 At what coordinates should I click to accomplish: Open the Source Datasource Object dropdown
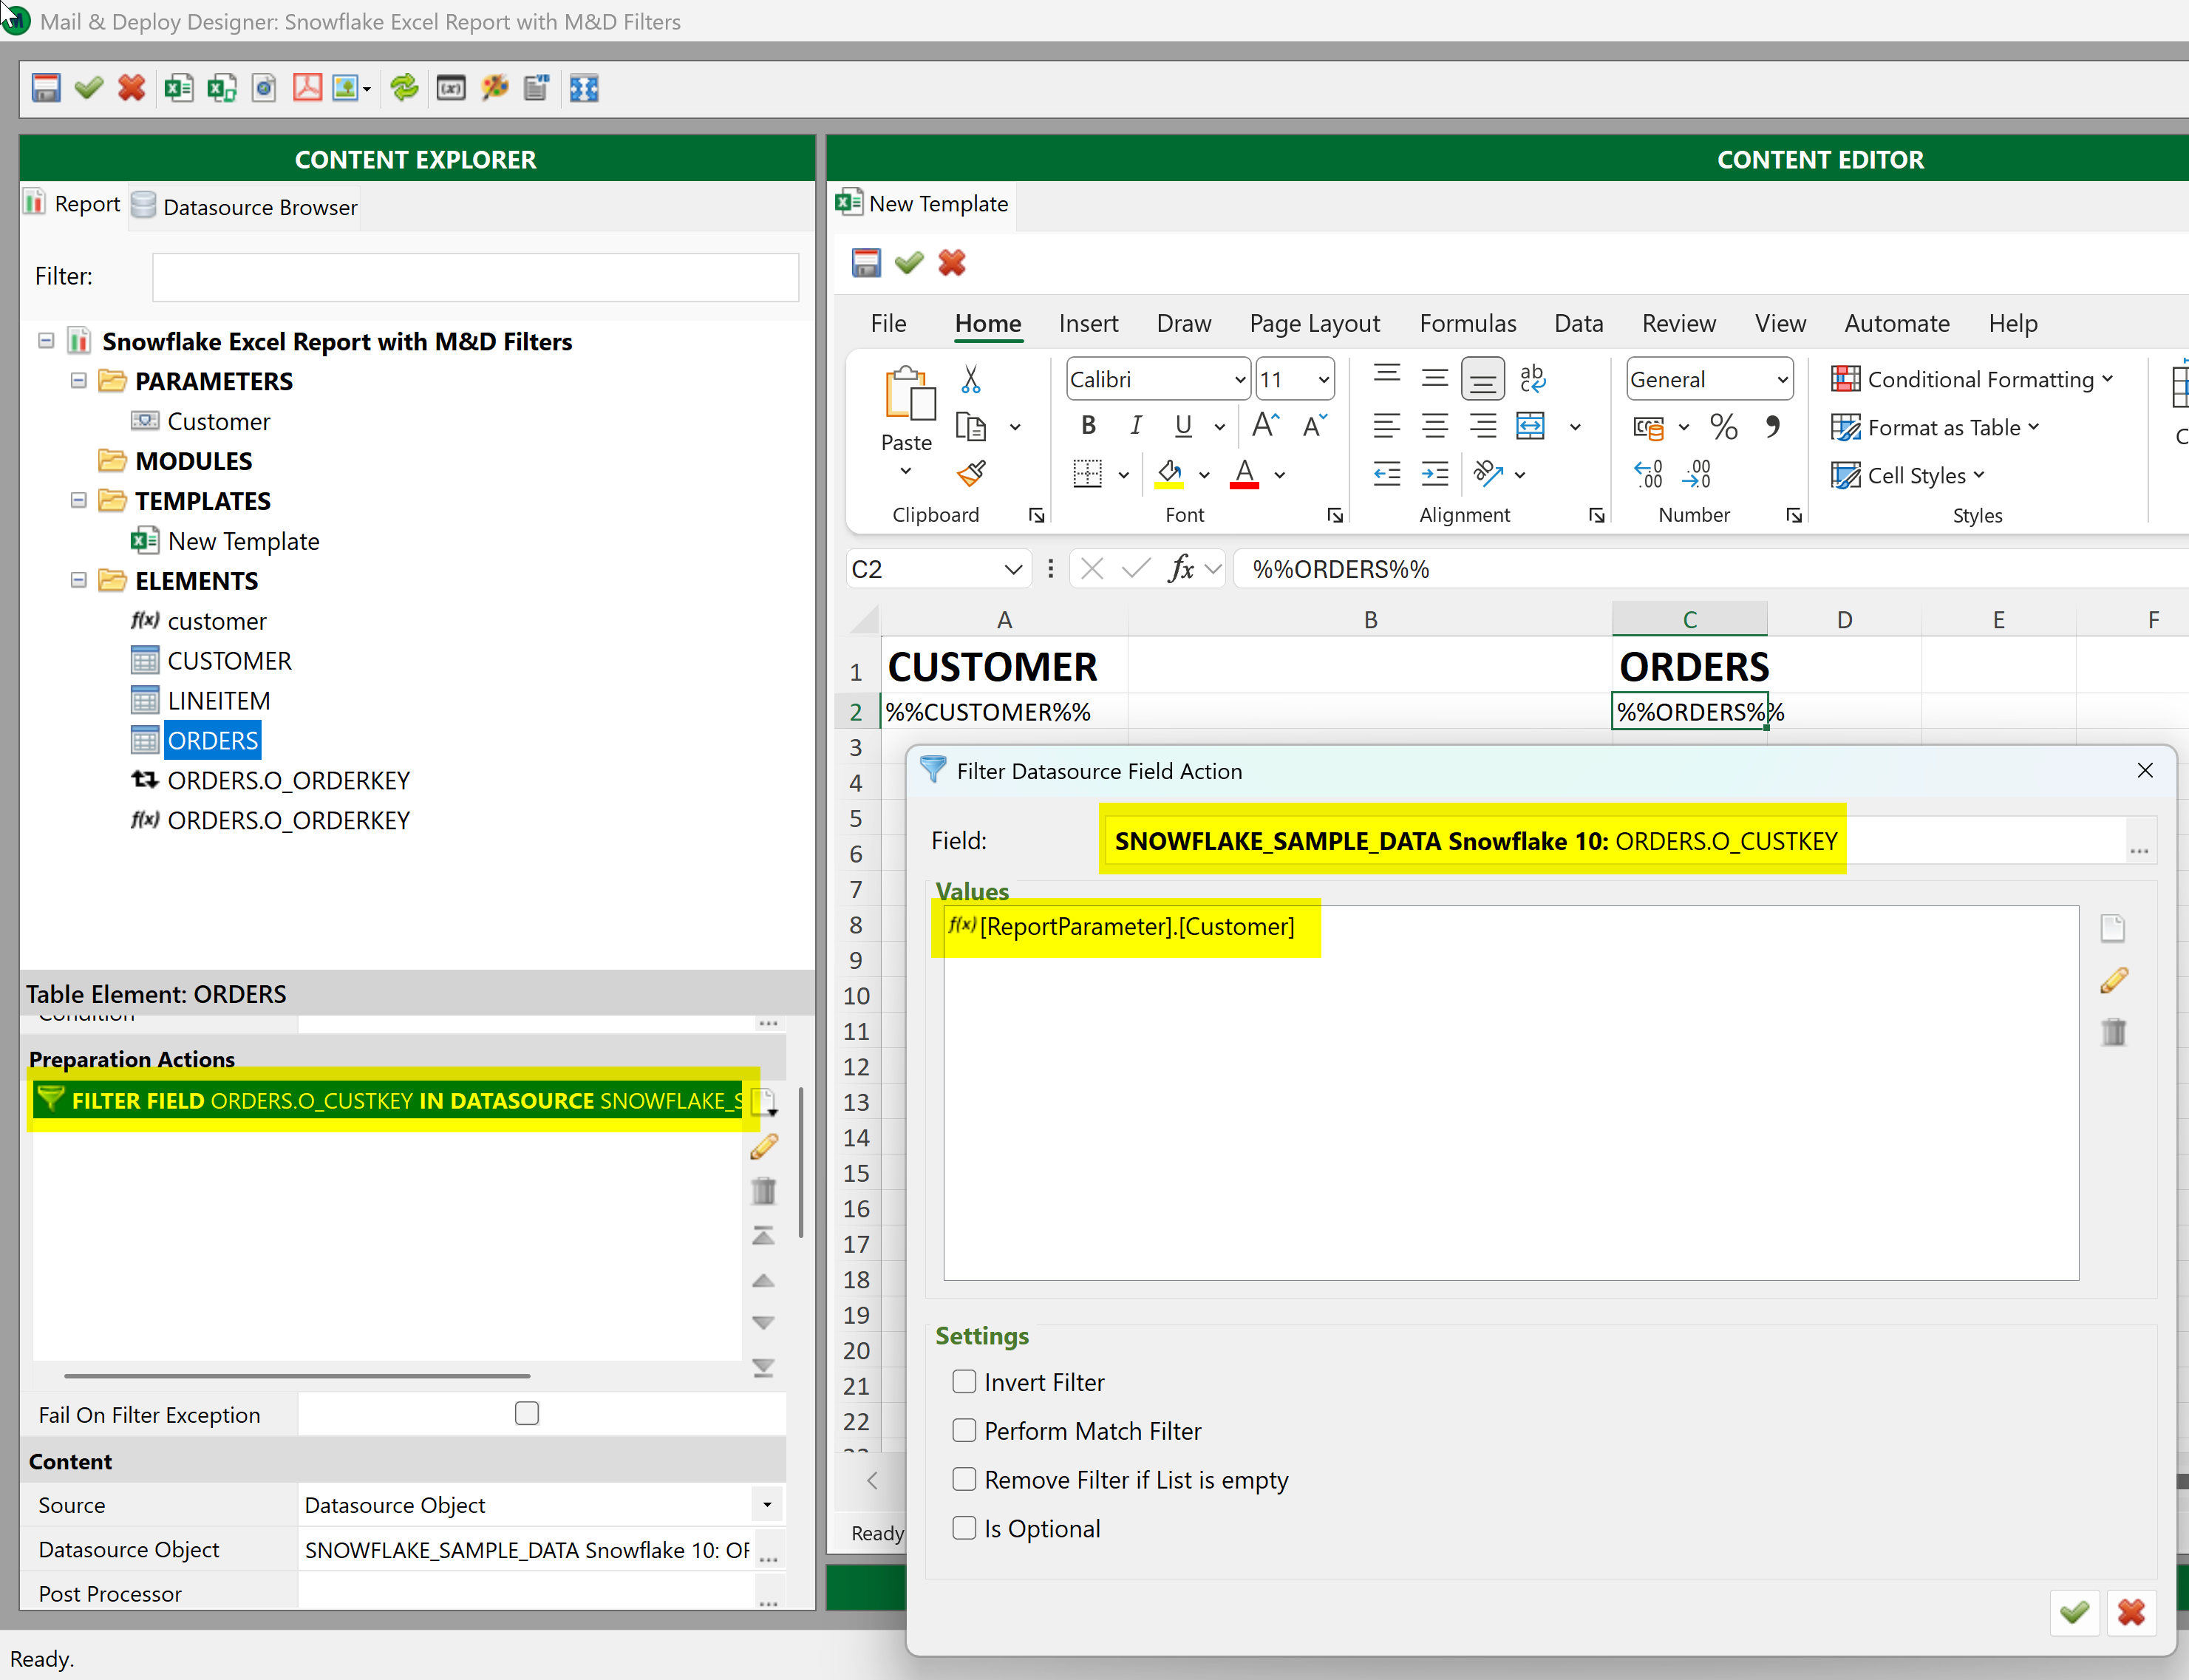767,1505
